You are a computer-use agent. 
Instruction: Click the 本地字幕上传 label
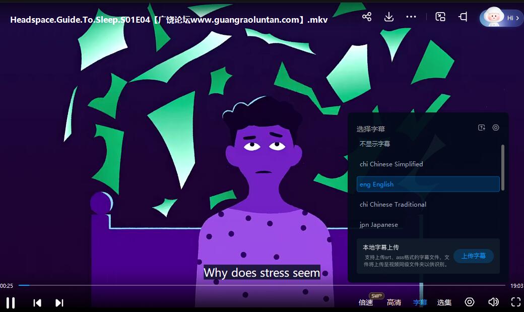380,247
